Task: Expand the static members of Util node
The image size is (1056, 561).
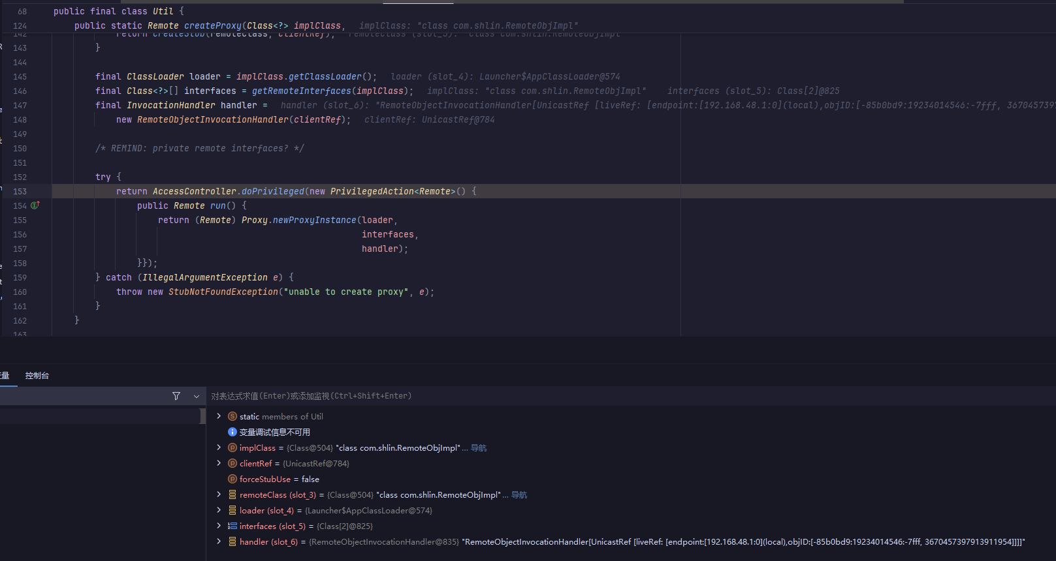Action: [219, 416]
